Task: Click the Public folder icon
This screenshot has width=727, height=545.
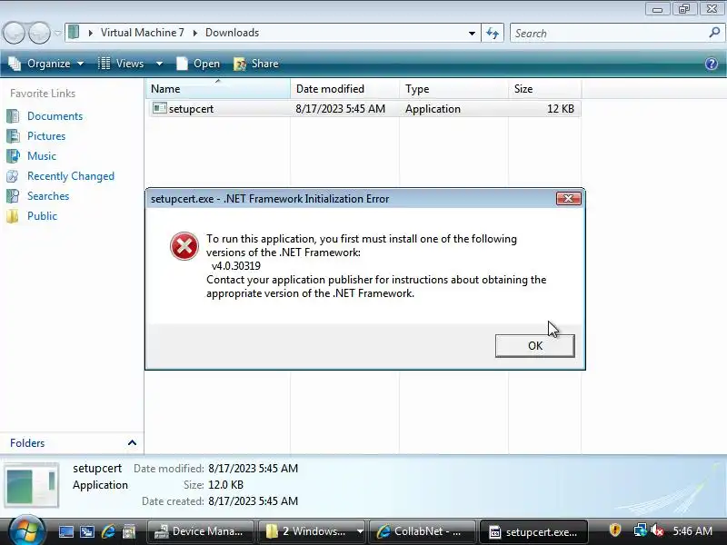Action: 13,216
